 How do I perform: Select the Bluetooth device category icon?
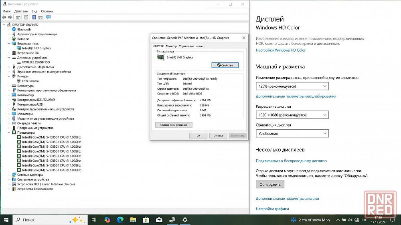[x=14, y=29]
